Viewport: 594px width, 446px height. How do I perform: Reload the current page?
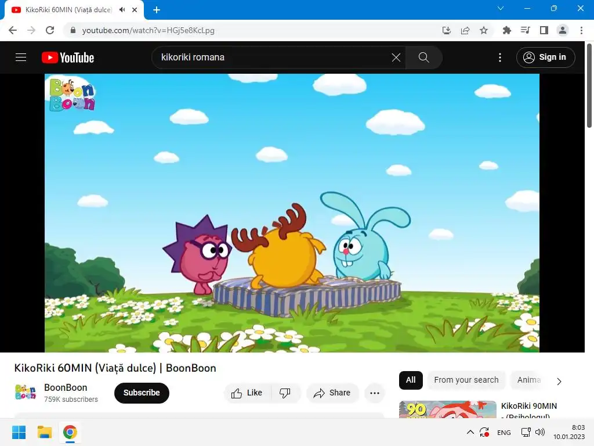(x=50, y=30)
